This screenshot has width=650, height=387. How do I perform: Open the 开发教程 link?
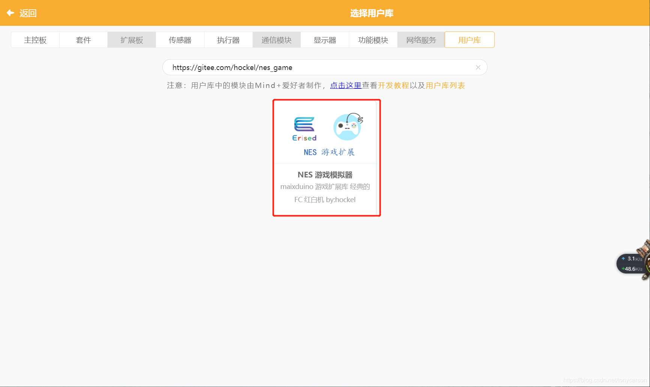coord(393,85)
